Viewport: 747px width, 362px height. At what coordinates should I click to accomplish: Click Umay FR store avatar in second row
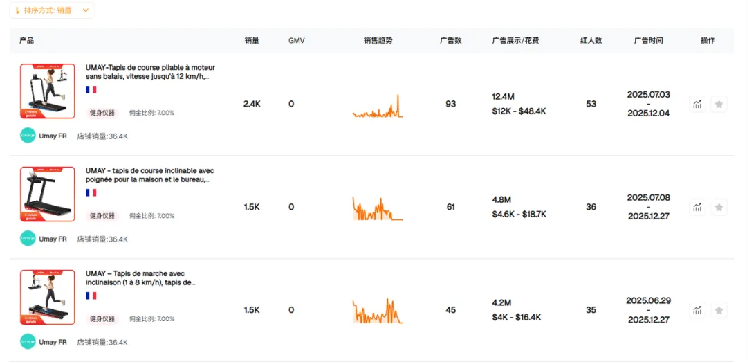coord(28,239)
